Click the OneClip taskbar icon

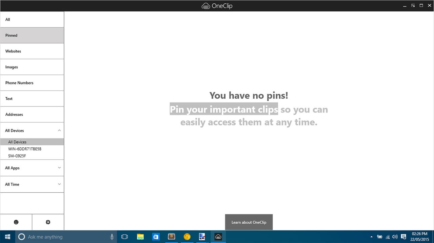[x=218, y=237]
